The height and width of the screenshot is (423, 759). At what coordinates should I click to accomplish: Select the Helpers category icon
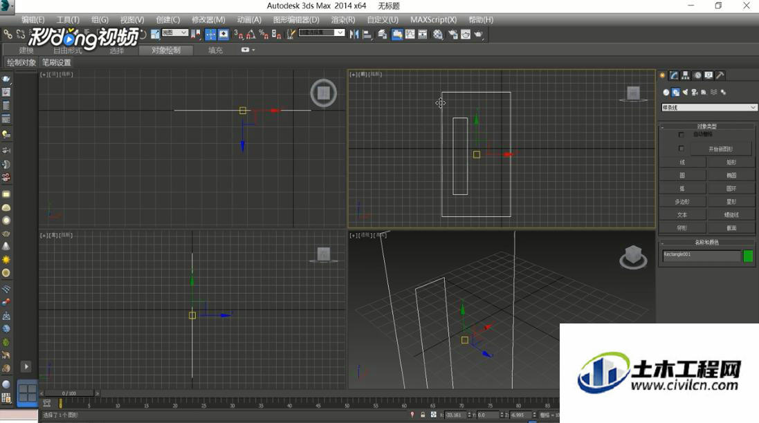click(x=704, y=92)
